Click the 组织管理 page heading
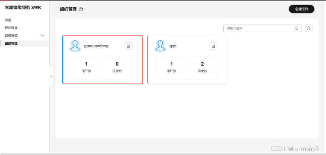Image resolution: width=326 pixels, height=155 pixels. [68, 9]
